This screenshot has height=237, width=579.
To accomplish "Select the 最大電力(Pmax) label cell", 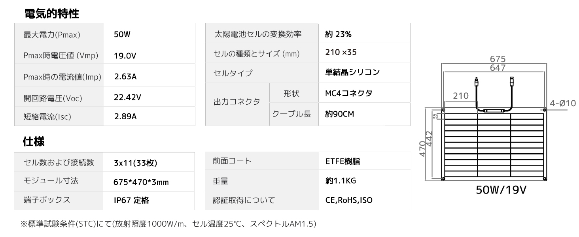I will pyautogui.click(x=52, y=35).
